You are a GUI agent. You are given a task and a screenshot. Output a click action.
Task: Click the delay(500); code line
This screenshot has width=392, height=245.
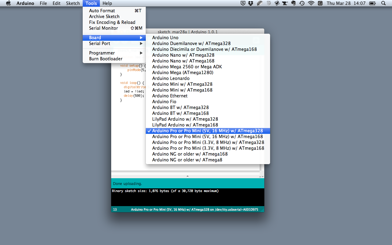(x=134, y=96)
